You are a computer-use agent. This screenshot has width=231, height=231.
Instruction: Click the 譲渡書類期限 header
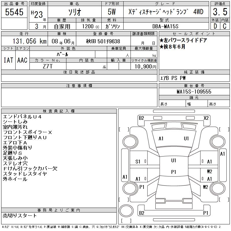pos(144,34)
